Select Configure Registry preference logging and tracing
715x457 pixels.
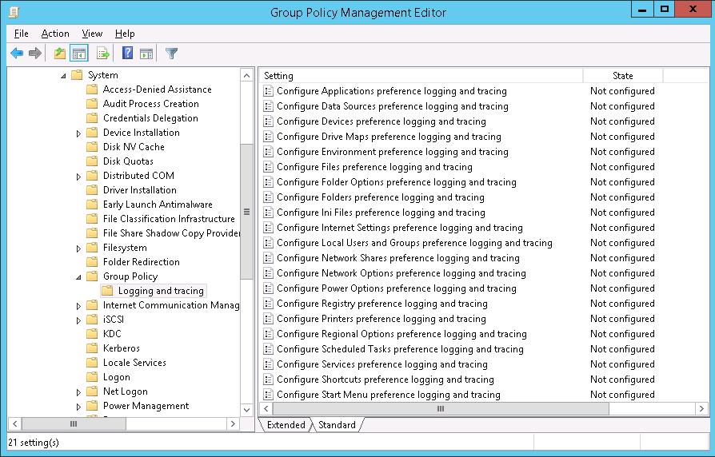tap(381, 304)
